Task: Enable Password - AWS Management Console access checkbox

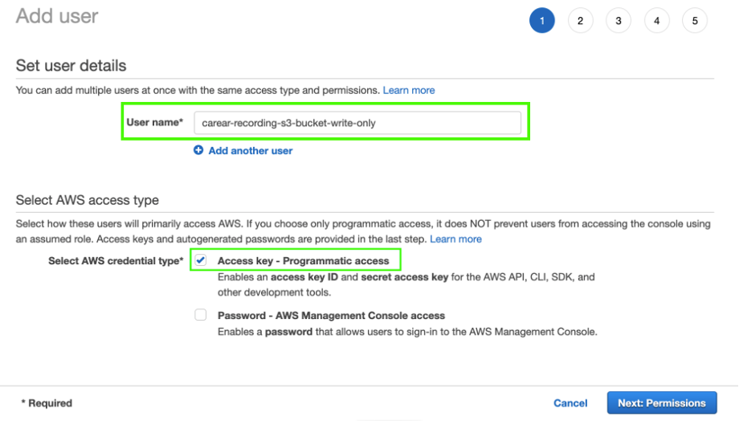Action: [201, 314]
